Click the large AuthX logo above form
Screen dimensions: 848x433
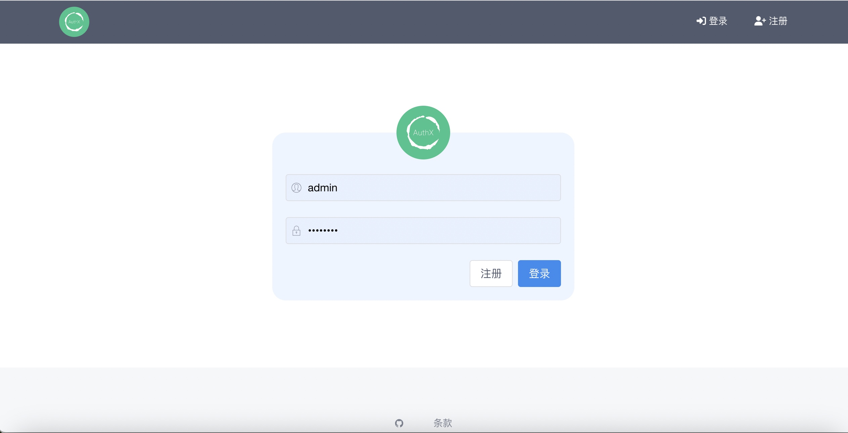423,132
